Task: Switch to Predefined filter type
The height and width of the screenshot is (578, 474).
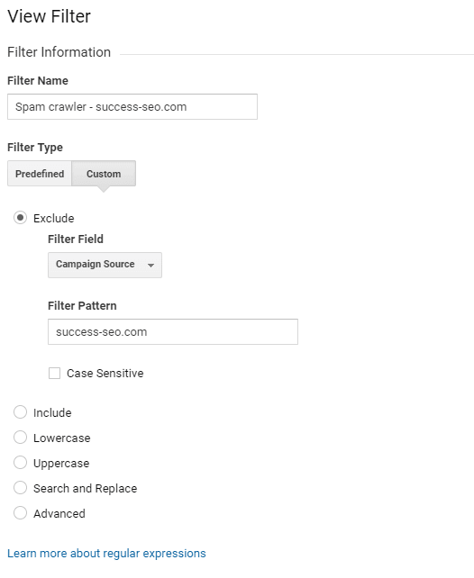Action: [x=40, y=173]
